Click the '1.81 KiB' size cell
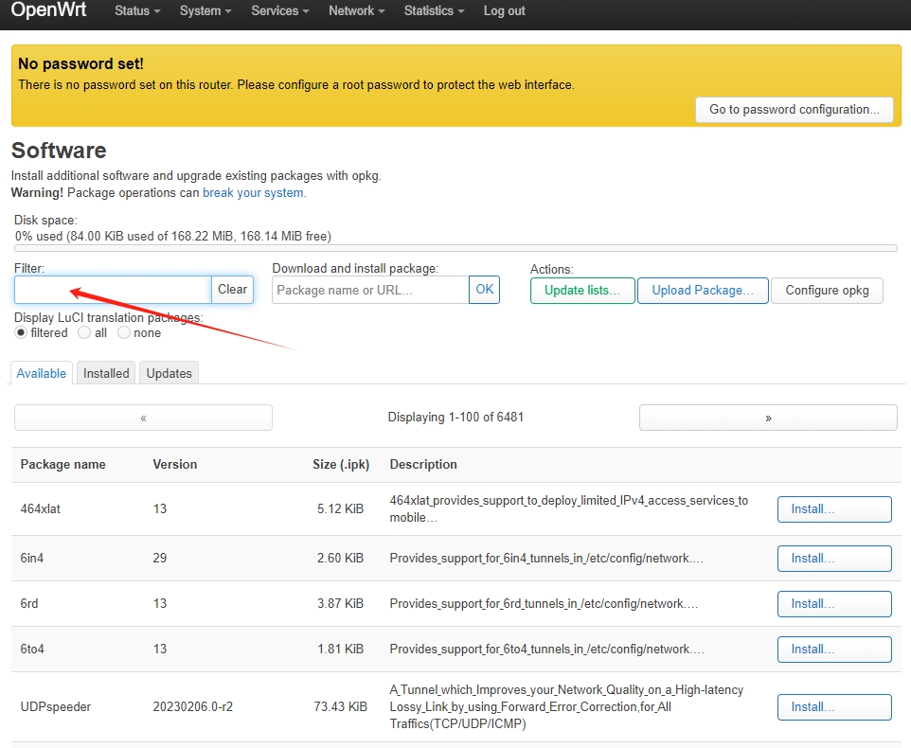The image size is (911, 748). tap(341, 649)
